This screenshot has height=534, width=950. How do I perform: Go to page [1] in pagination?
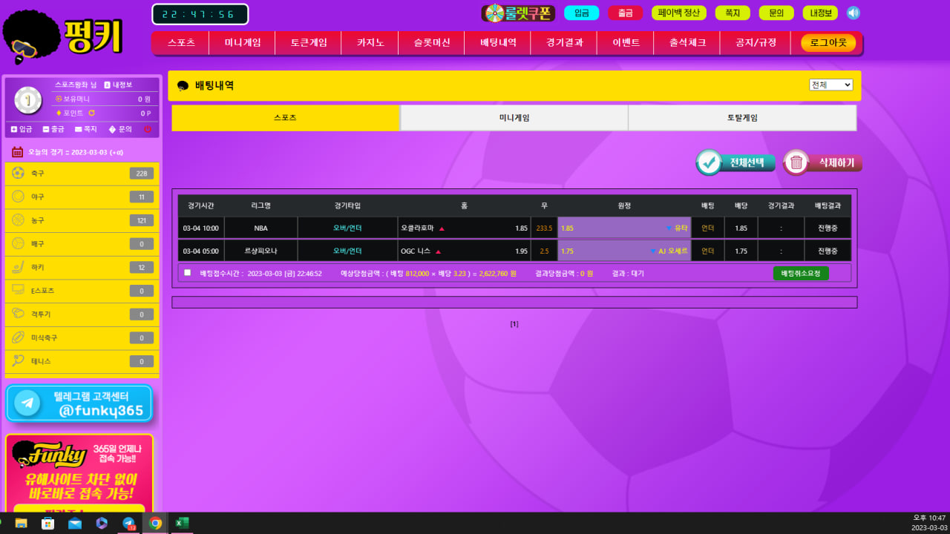[x=514, y=324]
